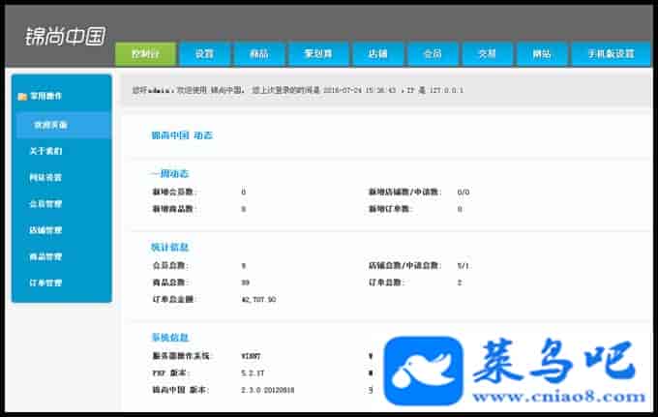This screenshot has height=417, width=658.
Task: Collapse the 常用操作 sidebar group
Action: tap(46, 97)
